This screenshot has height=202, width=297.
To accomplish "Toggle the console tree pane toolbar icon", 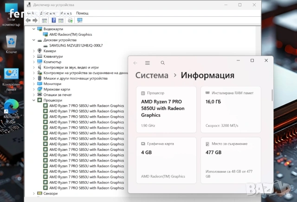I will (x=45, y=20).
